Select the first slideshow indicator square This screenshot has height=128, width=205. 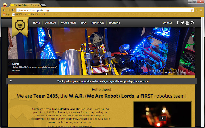(x=154, y=71)
